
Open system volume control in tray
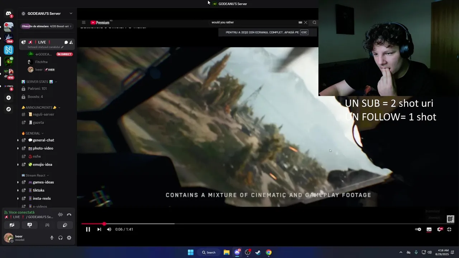click(x=430, y=252)
